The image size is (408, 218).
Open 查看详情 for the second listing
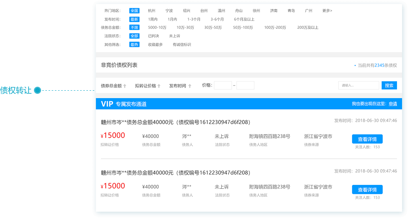[367, 190]
